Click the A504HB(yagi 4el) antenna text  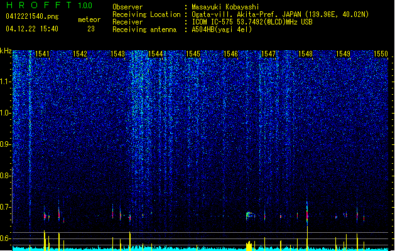[x=222, y=29]
